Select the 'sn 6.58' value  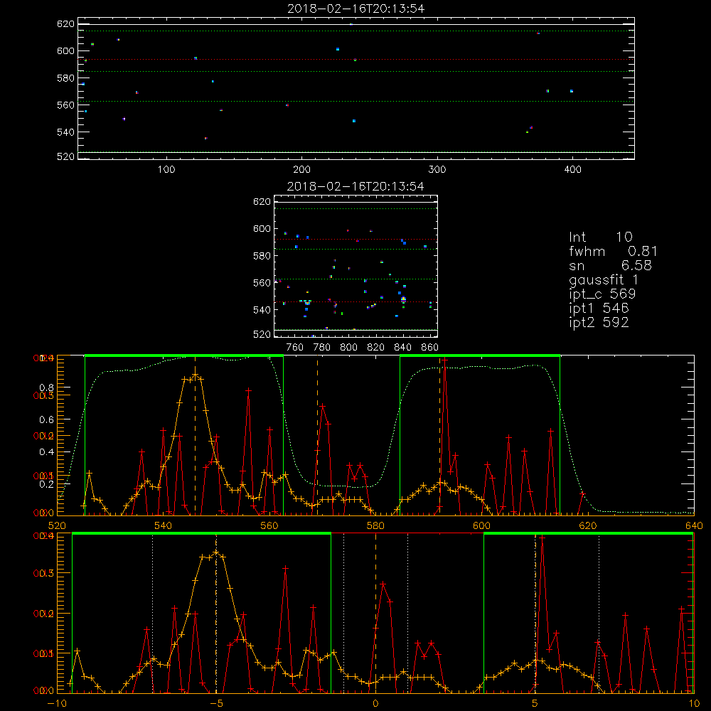(610, 265)
